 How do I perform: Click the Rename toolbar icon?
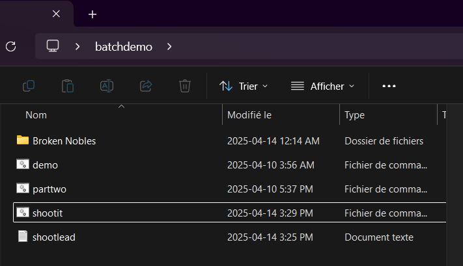click(x=107, y=86)
